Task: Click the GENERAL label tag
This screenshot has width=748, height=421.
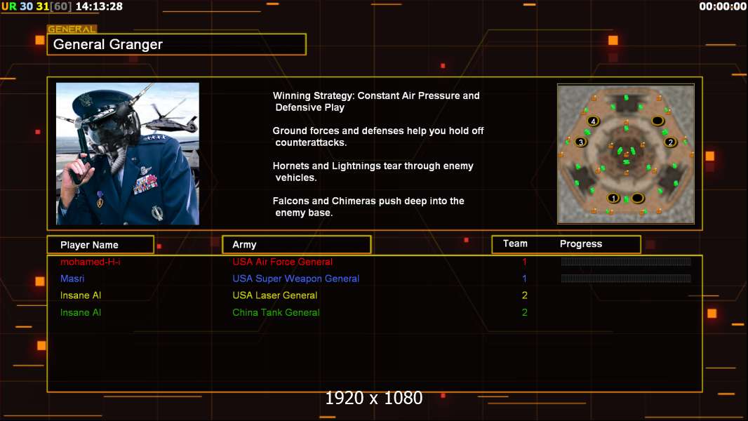Action: [72, 29]
